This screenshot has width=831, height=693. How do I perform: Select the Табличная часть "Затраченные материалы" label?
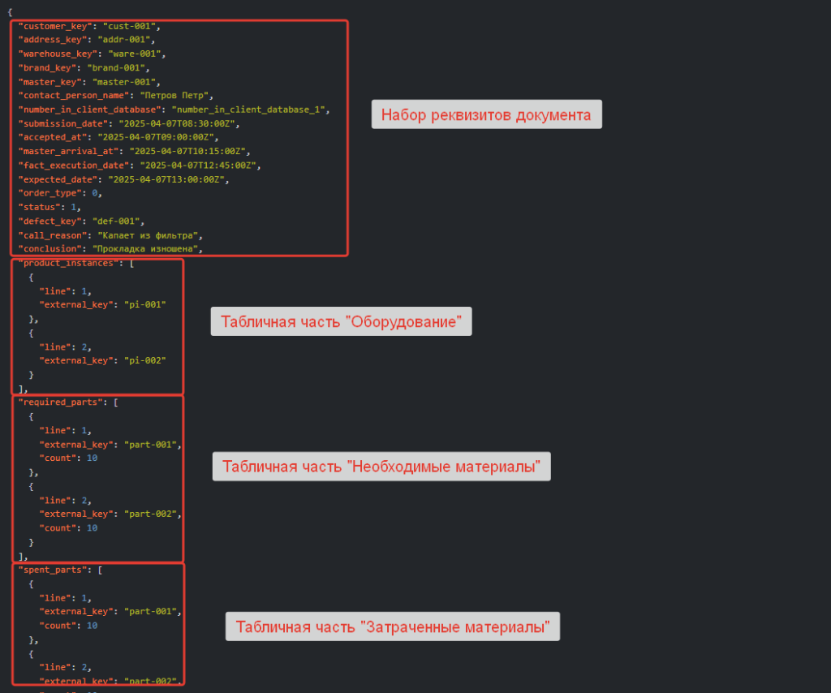[x=393, y=626]
